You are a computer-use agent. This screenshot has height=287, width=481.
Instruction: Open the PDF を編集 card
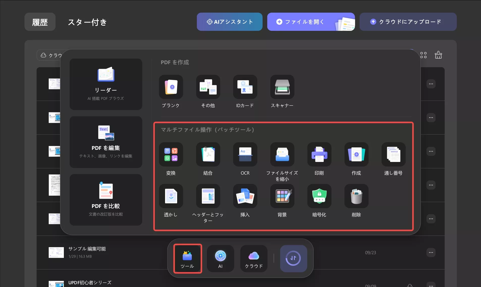coord(106,142)
